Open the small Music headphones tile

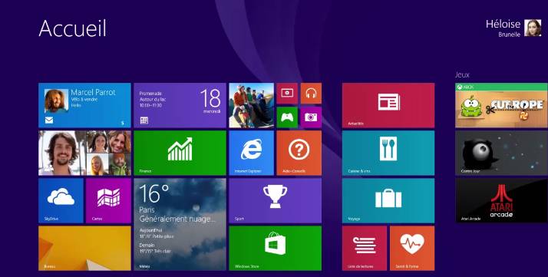point(311,94)
